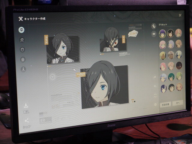This screenshot has height=144, width=192.
Task: Click the reset rotation icon below undo
Action: pyautogui.click(x=155, y=95)
